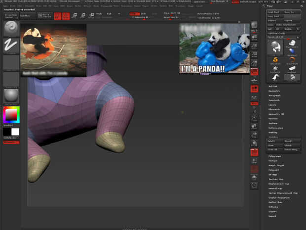Select the blue Cylinder3D tool thumbnail
Image resolution: width=306 pixels, height=230 pixels.
pos(292,52)
